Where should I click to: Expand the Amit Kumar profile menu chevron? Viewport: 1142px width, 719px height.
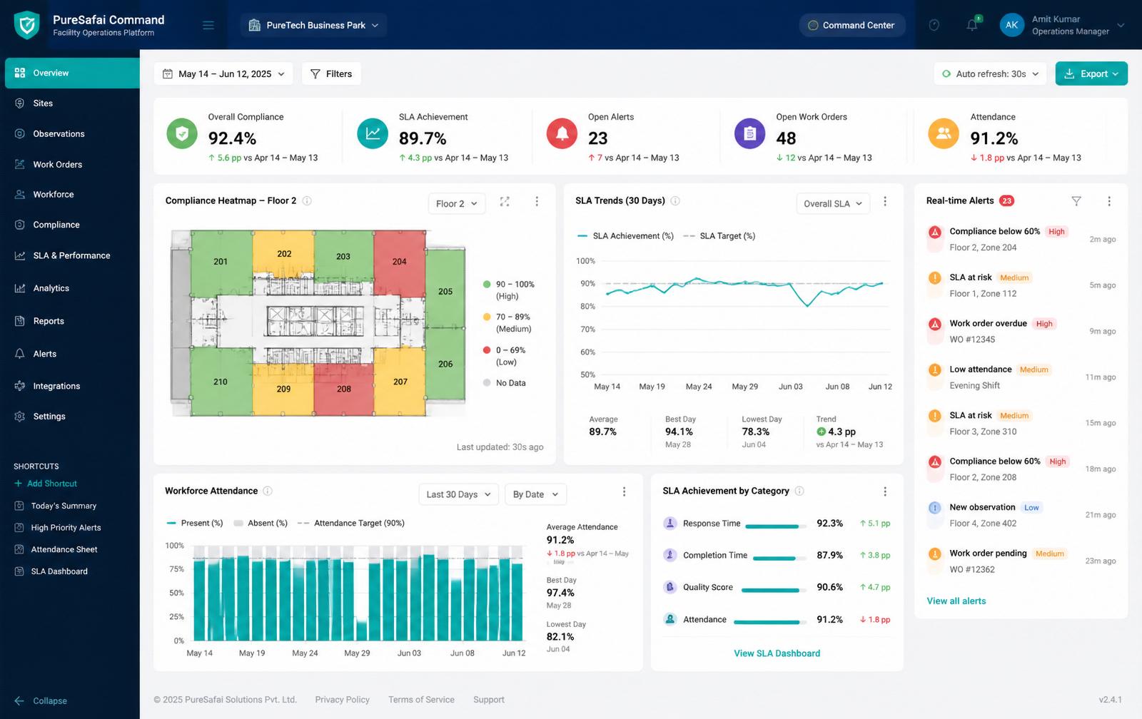pyautogui.click(x=1121, y=25)
